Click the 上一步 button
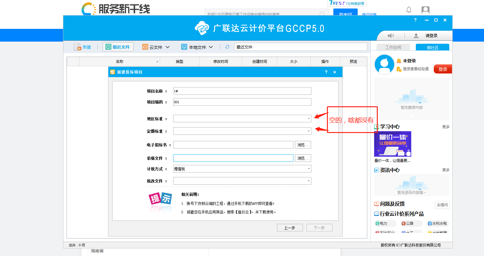Viewport: 484px width, 256px height. (290, 228)
